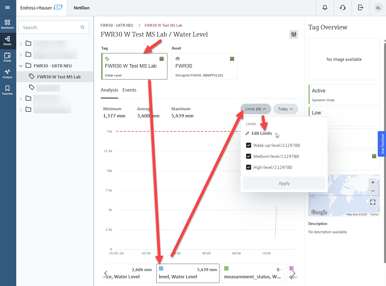Open the notifications bell
Viewport: 386px width, 286px height.
point(325,8)
